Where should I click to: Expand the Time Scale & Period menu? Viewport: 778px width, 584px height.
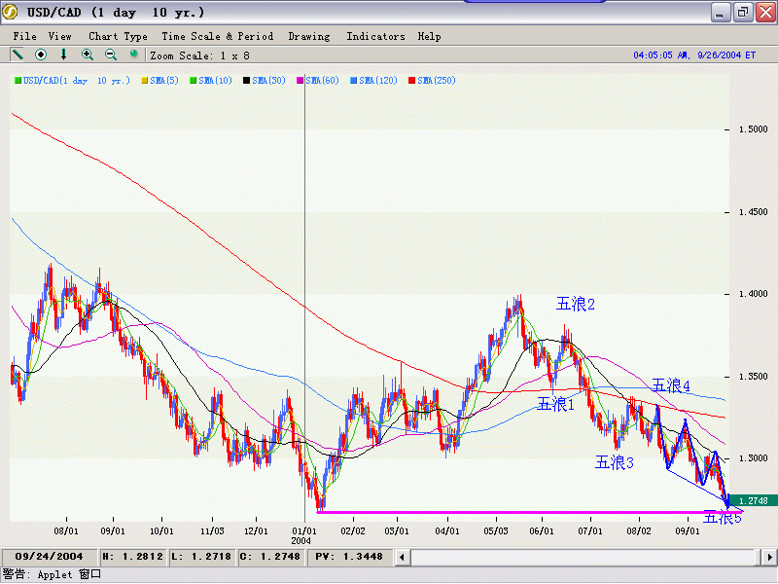(x=217, y=36)
